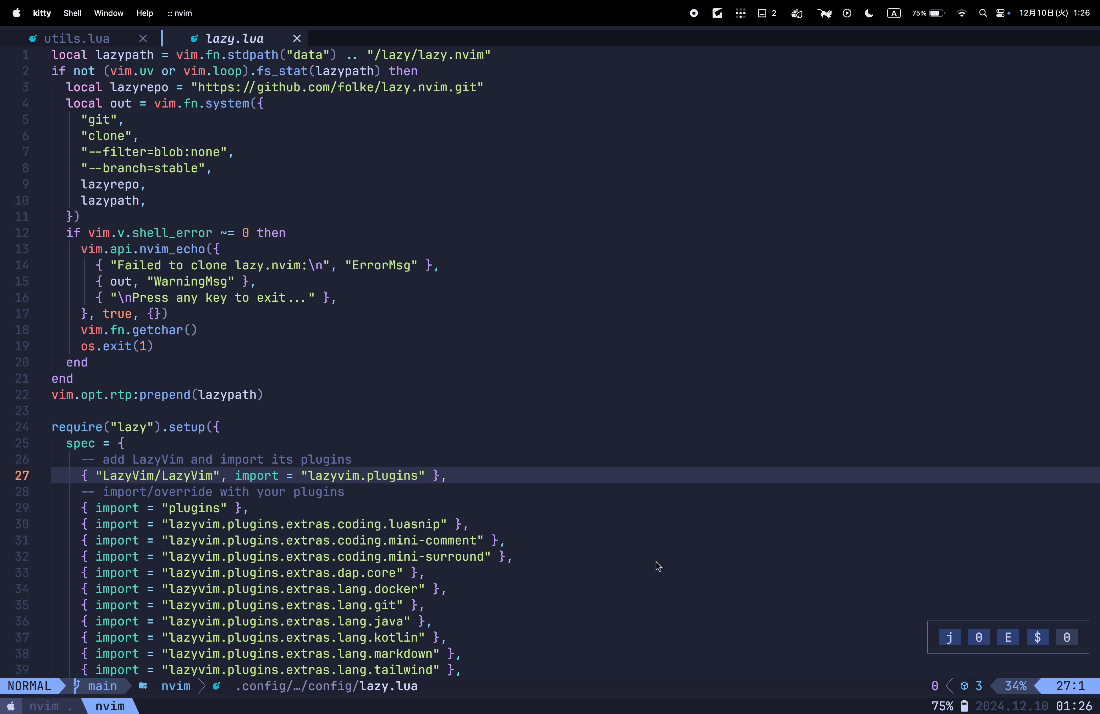Click the coding.luasnip import line

pos(274,524)
